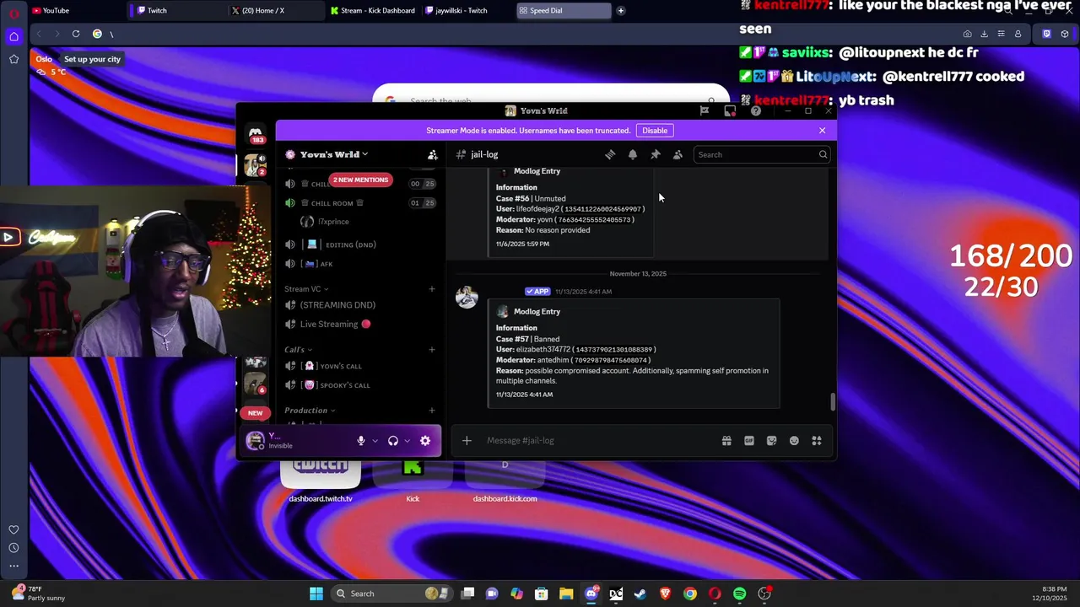Viewport: 1080px width, 607px height.
Task: Show pinned messages in jail-log
Action: click(655, 154)
